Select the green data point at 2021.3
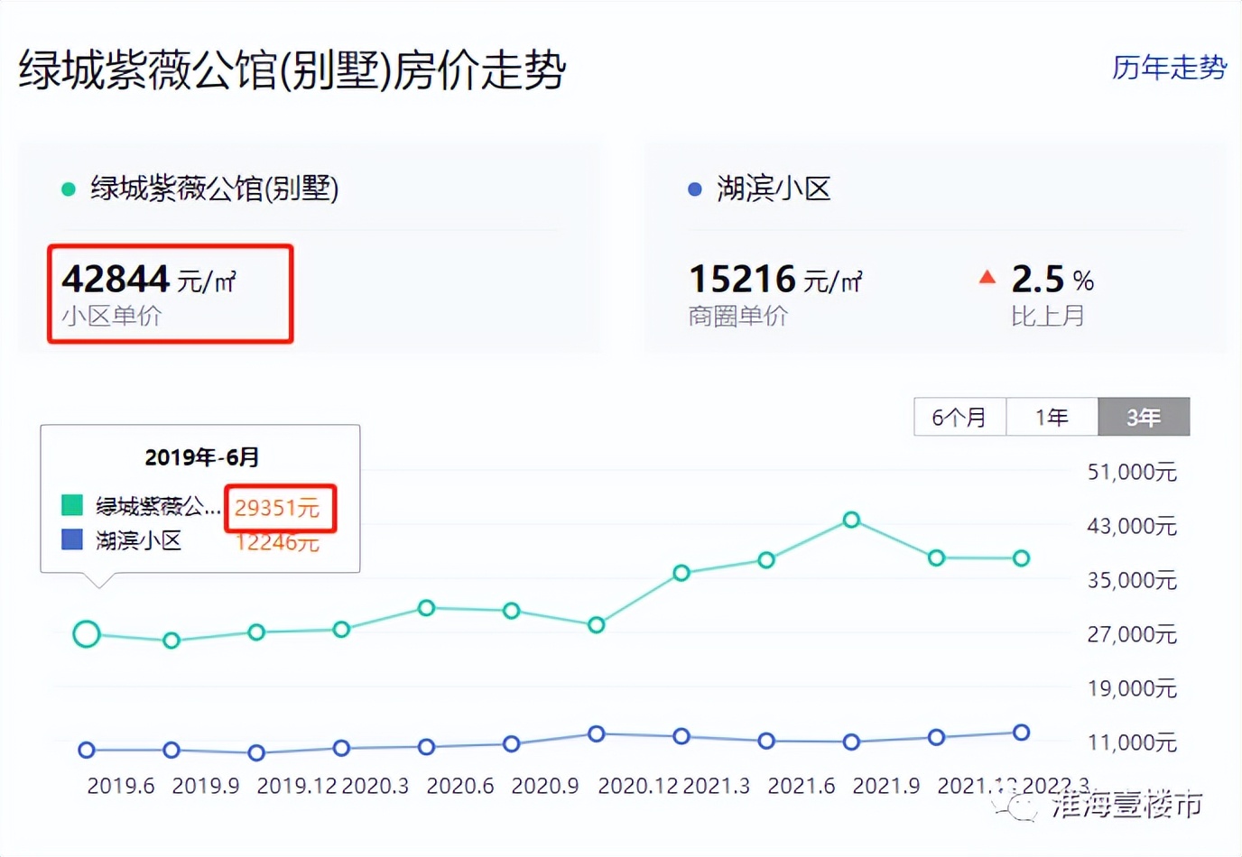The image size is (1242, 857). click(681, 573)
